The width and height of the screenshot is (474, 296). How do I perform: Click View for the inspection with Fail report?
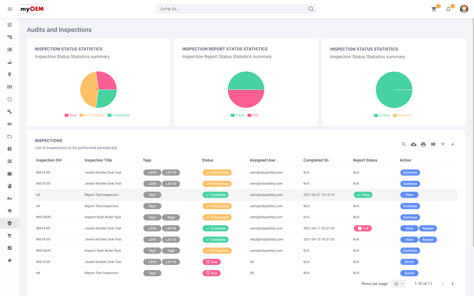pos(409,228)
